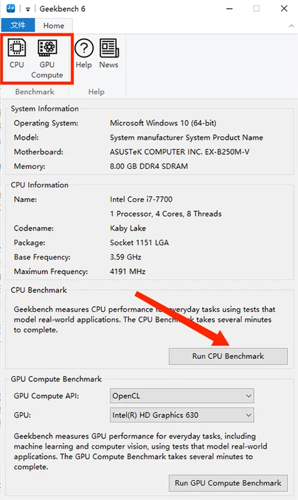Collapse the ribbon with the chevron

(291, 26)
